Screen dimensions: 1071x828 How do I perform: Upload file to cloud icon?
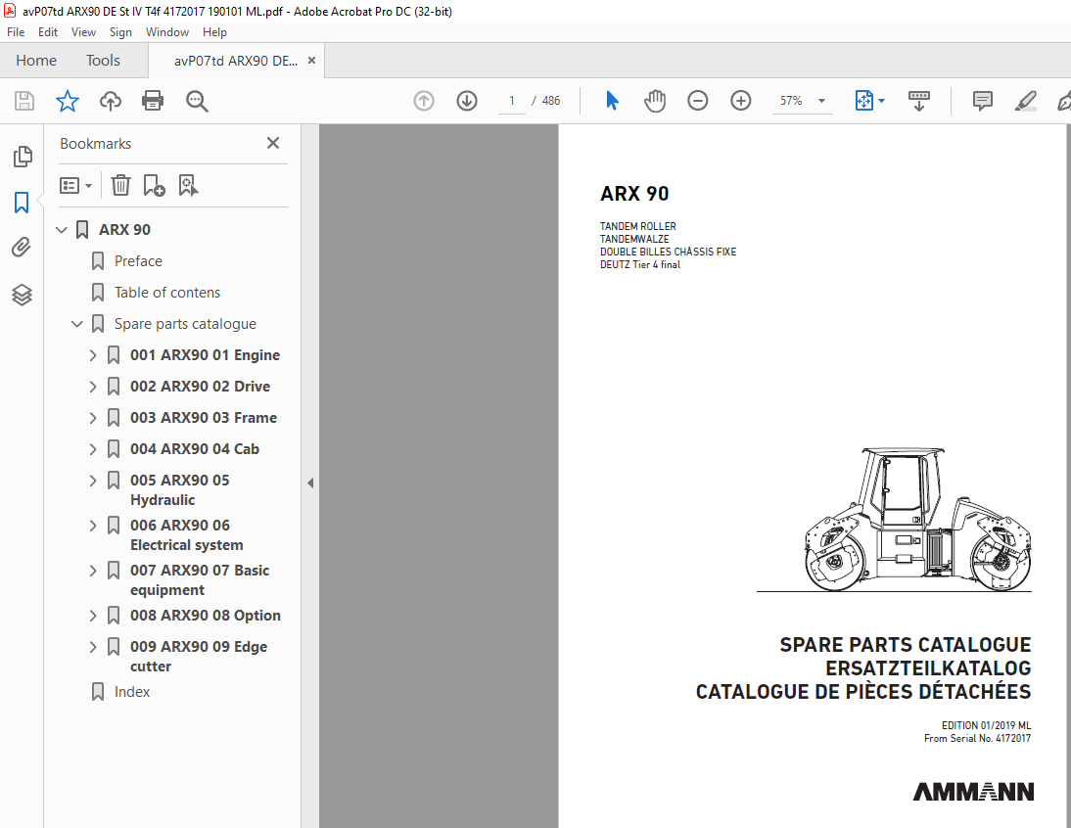(x=110, y=101)
